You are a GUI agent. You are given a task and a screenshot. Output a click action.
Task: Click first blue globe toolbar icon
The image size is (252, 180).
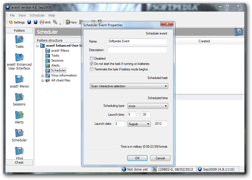29,22
